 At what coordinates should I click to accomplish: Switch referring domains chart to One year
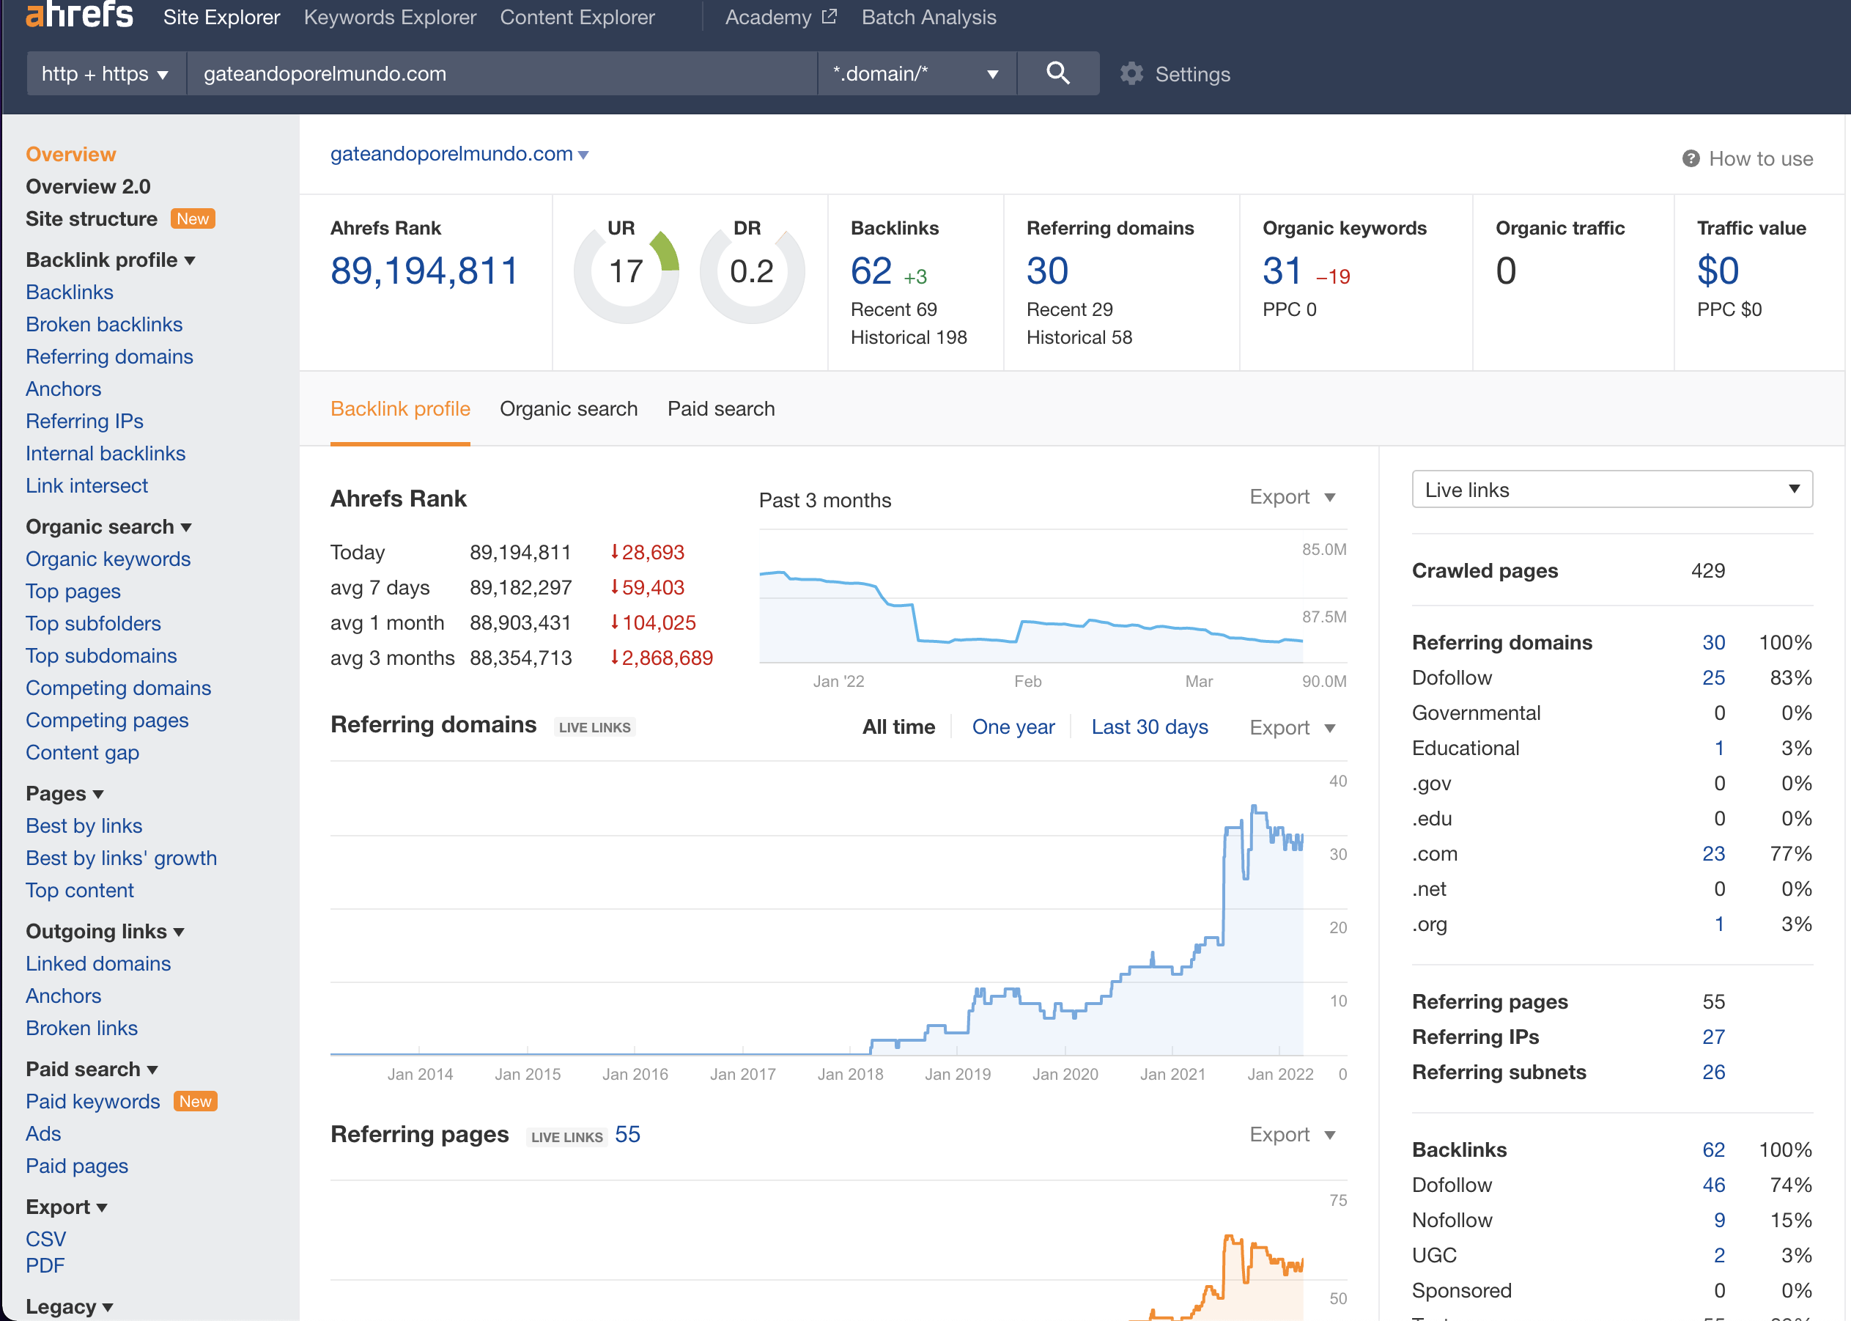tap(1013, 726)
